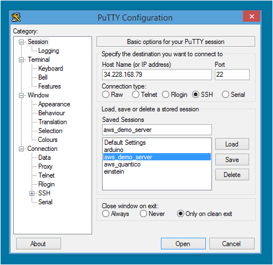
Task: Select the Raw connection type
Action: [105, 95]
